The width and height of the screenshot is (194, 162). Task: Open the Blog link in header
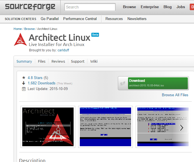click(x=167, y=7)
